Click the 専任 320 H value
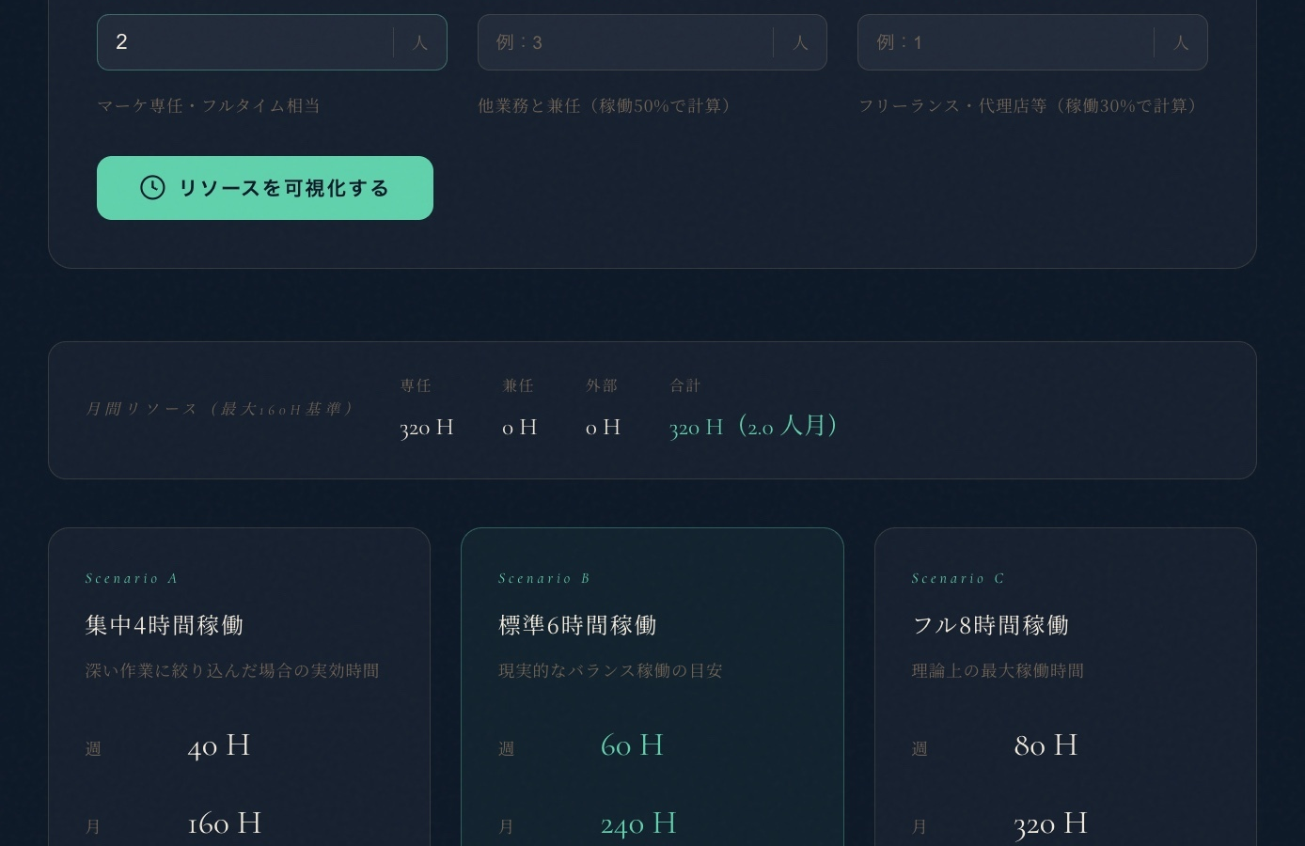This screenshot has width=1305, height=846. click(427, 428)
